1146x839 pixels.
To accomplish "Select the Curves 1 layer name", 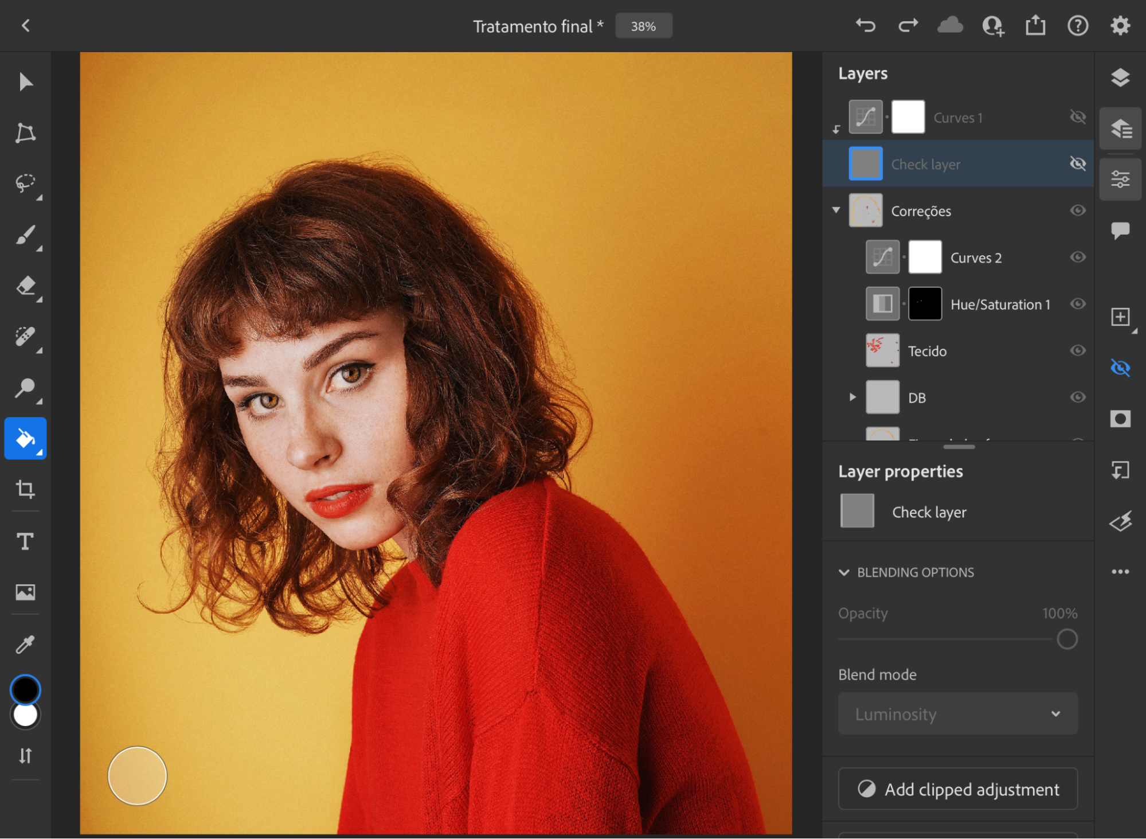I will click(957, 118).
